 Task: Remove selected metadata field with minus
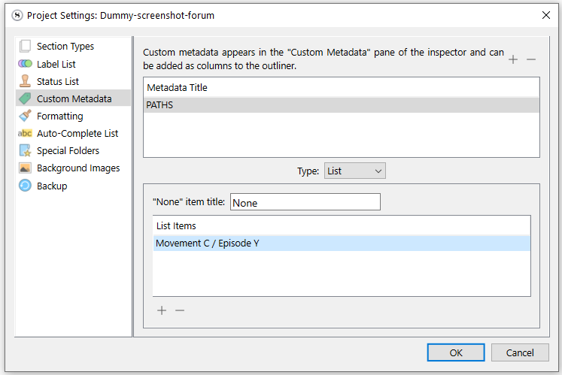pos(531,59)
